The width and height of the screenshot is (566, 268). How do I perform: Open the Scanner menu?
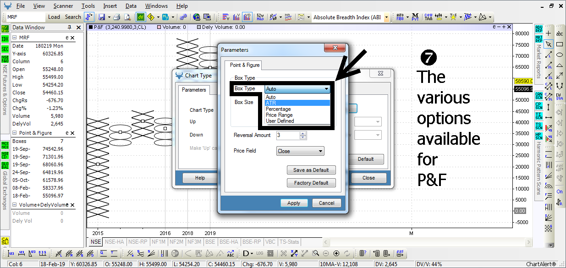click(63, 6)
